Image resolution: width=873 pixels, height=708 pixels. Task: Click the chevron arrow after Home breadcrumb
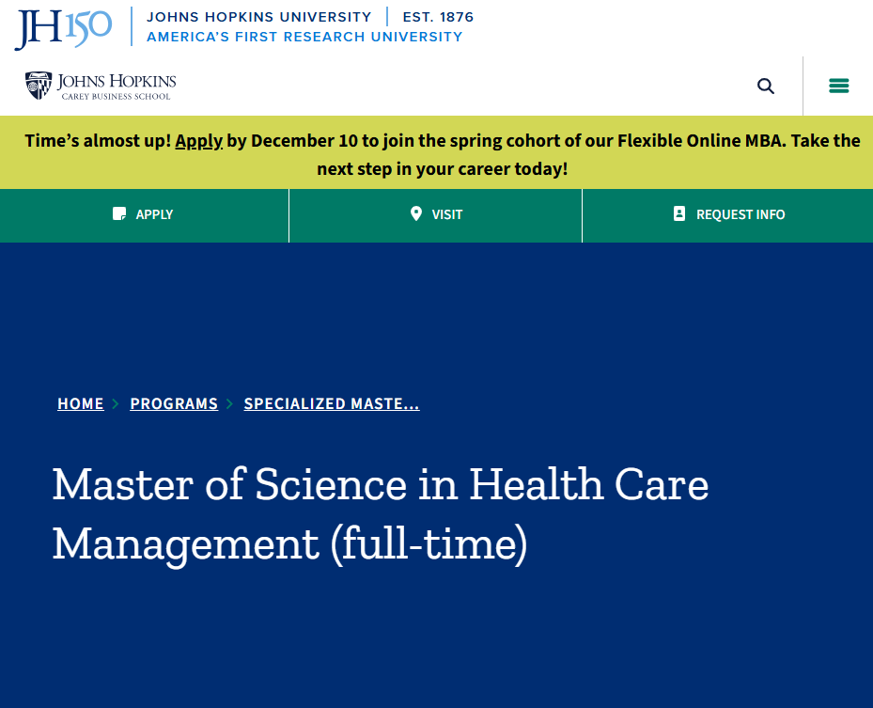[x=116, y=404]
